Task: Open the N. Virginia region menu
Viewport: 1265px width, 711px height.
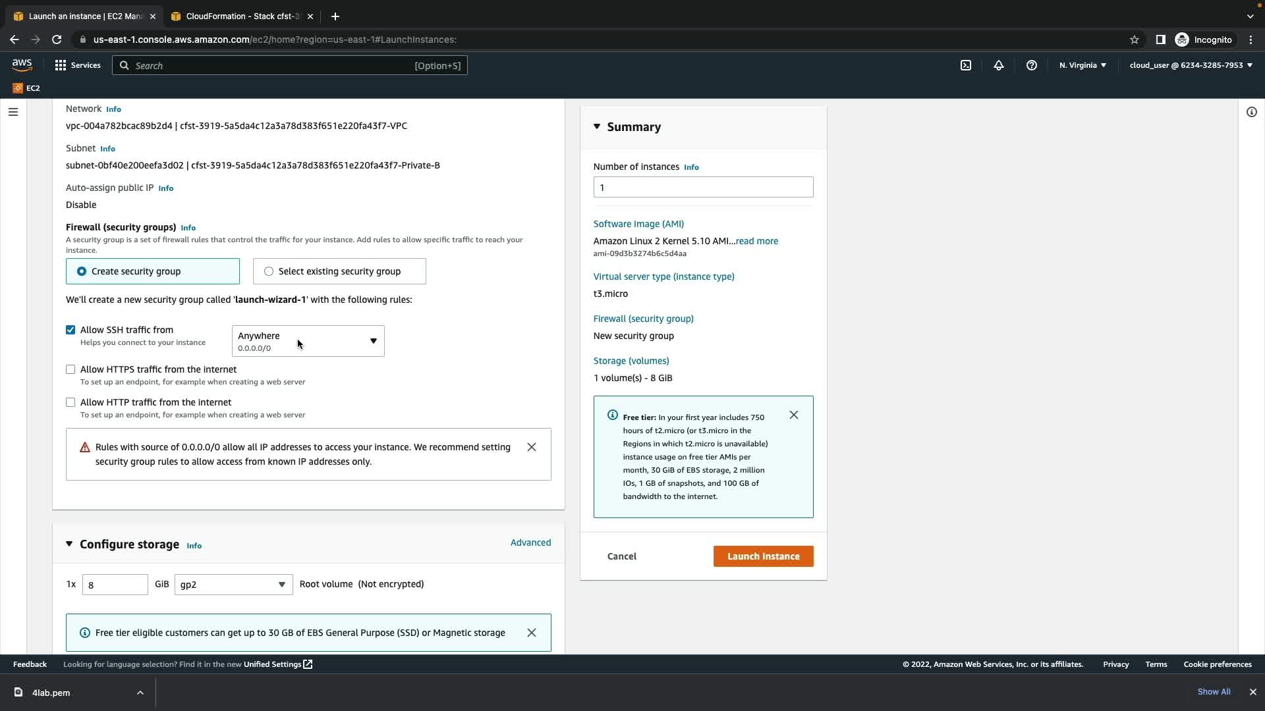Action: pos(1082,65)
